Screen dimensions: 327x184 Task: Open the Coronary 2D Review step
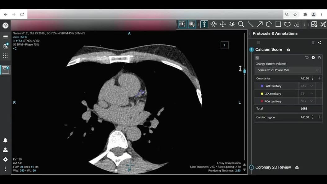tap(273, 167)
